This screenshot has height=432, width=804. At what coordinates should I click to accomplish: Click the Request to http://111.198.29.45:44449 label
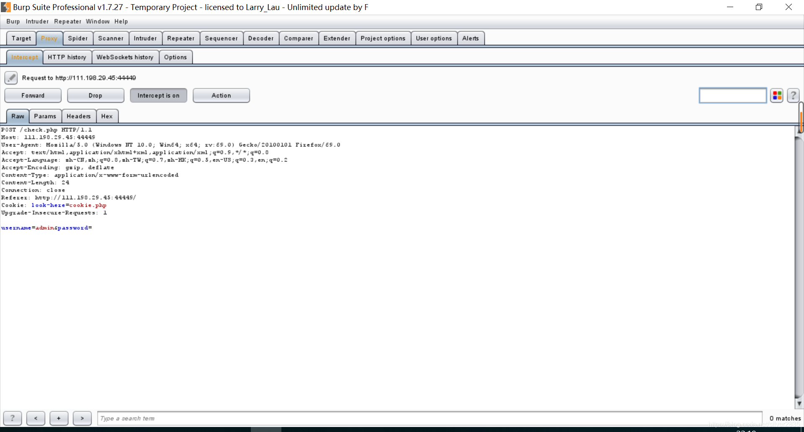(x=79, y=78)
